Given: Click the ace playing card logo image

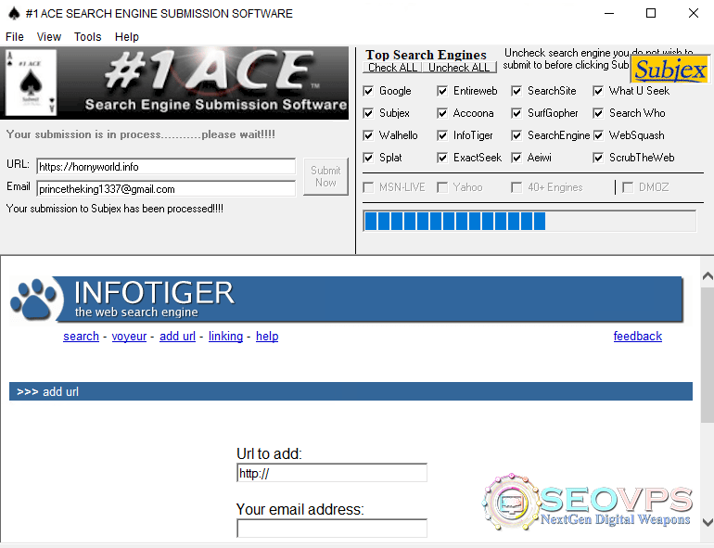Looking at the screenshot, I should point(31,83).
